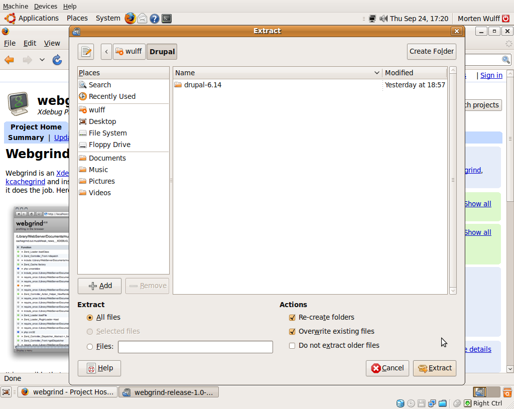The width and height of the screenshot is (514, 409).
Task: Select File System in Places
Action: tap(123, 133)
